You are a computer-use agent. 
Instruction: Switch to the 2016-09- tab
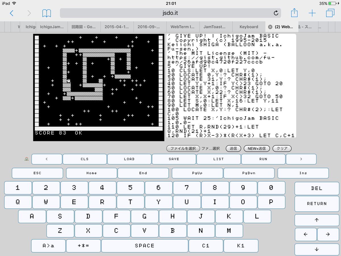click(x=150, y=27)
